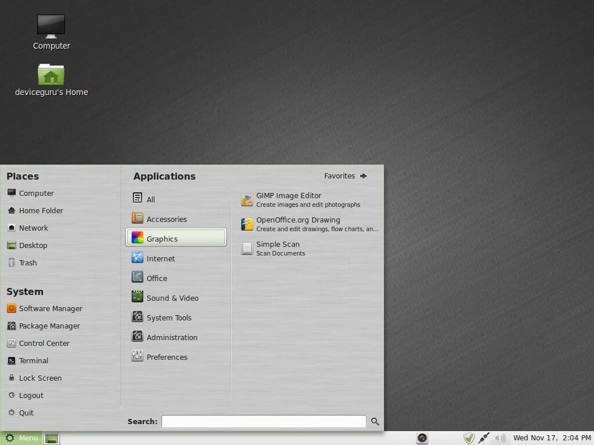The height and width of the screenshot is (445, 594).
Task: Click the network connection tray icon
Action: [x=484, y=438]
